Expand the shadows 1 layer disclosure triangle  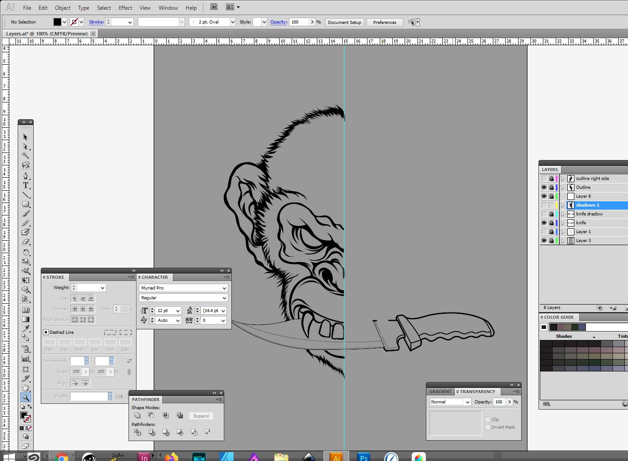pos(564,205)
